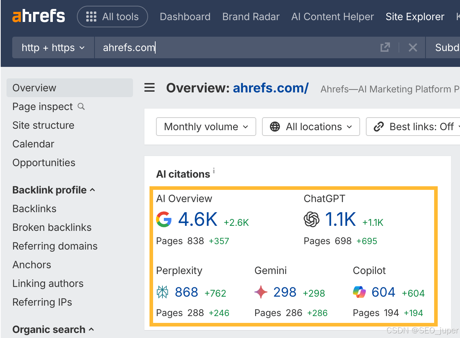Click the ChatGPT logo icon
This screenshot has width=460, height=338.
tap(311, 219)
